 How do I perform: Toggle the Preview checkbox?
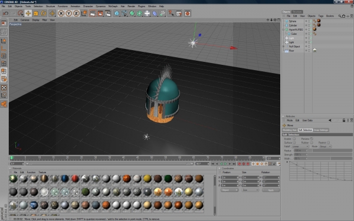(x=312, y=138)
